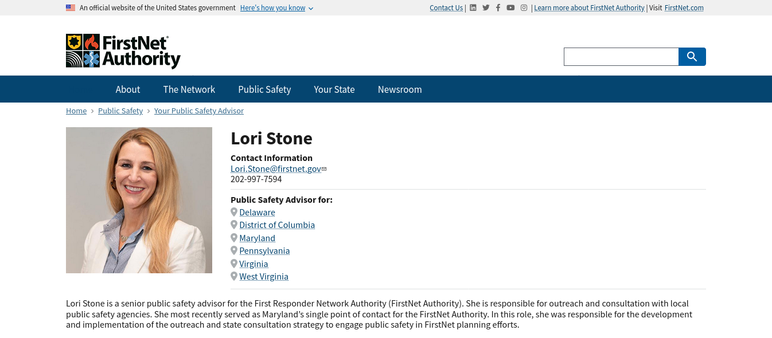The height and width of the screenshot is (338, 772).
Task: Click the map pin beside Delaware
Action: coord(234,212)
